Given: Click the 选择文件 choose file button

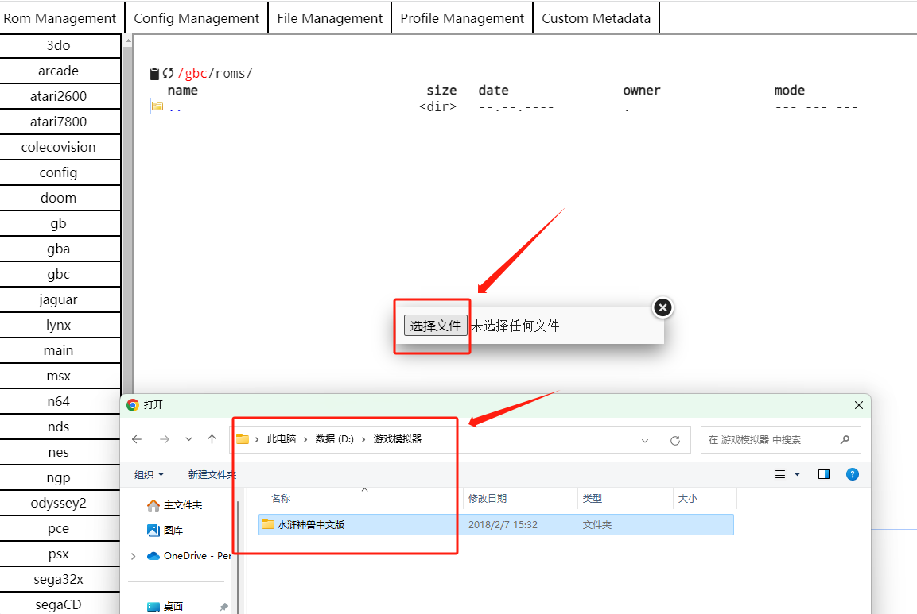Looking at the screenshot, I should tap(435, 326).
